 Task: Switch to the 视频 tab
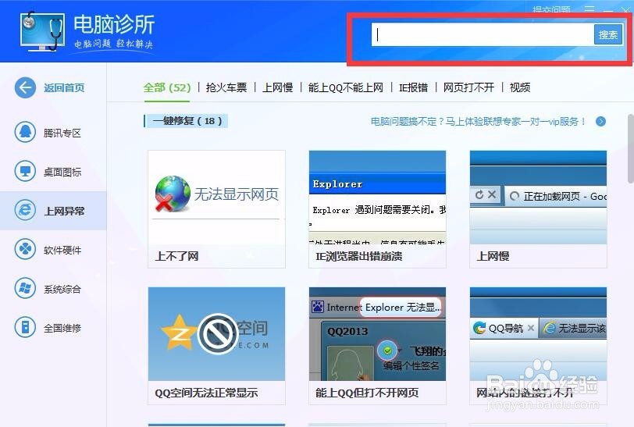coord(519,87)
